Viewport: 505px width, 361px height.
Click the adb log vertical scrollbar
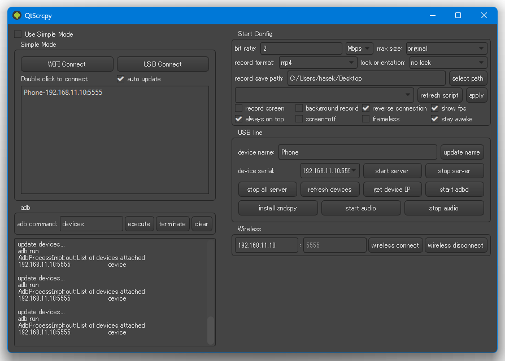(x=211, y=329)
